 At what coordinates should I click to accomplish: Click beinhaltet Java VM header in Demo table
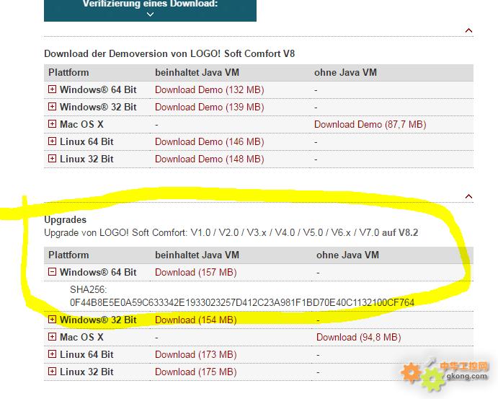click(x=197, y=72)
